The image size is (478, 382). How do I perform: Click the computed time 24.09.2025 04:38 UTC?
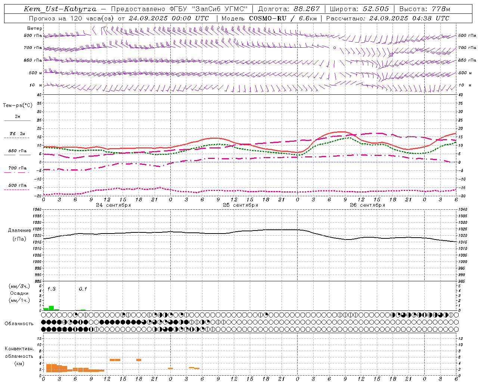[x=409, y=18]
